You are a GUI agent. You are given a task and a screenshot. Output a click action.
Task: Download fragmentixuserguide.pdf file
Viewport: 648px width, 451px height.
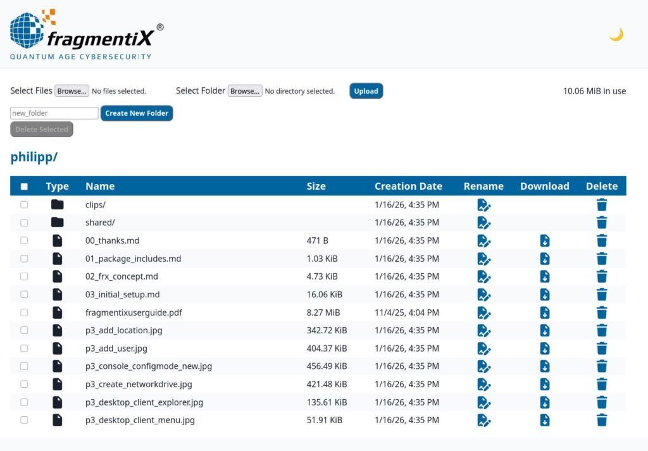click(544, 312)
